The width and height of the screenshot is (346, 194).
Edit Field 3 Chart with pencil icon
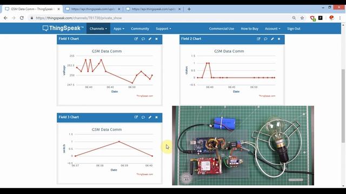150,117
